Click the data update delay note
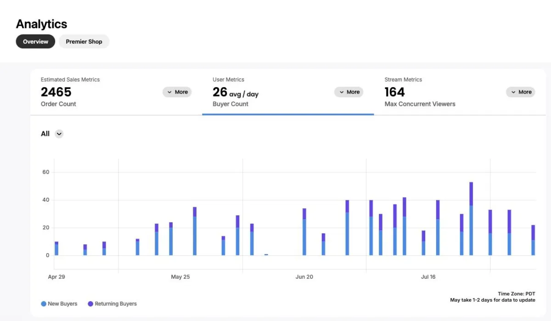Image resolution: width=551 pixels, height=321 pixels. point(493,300)
